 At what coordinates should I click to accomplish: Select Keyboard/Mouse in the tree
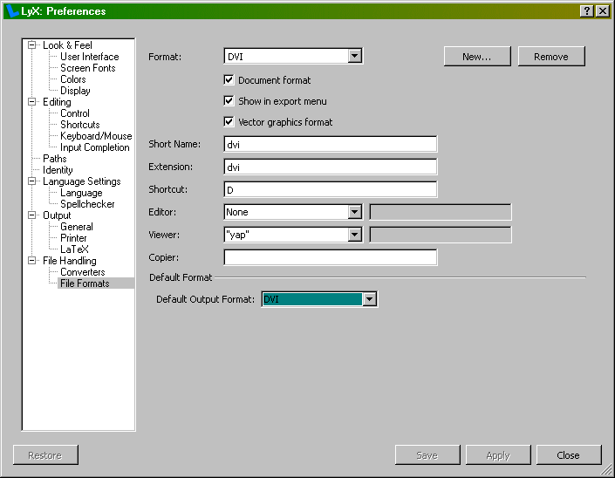(x=96, y=136)
